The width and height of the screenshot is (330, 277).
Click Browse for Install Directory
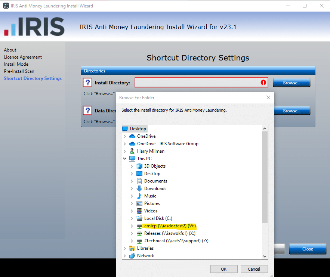292,83
